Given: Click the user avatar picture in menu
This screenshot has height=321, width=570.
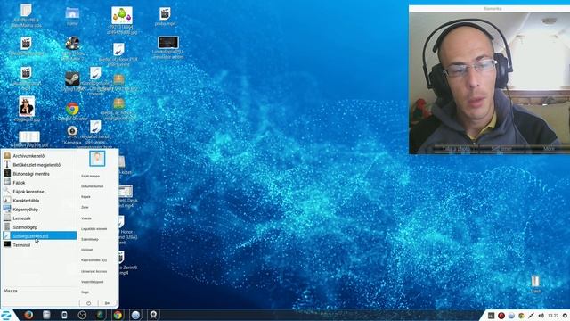Looking at the screenshot, I should point(97,159).
